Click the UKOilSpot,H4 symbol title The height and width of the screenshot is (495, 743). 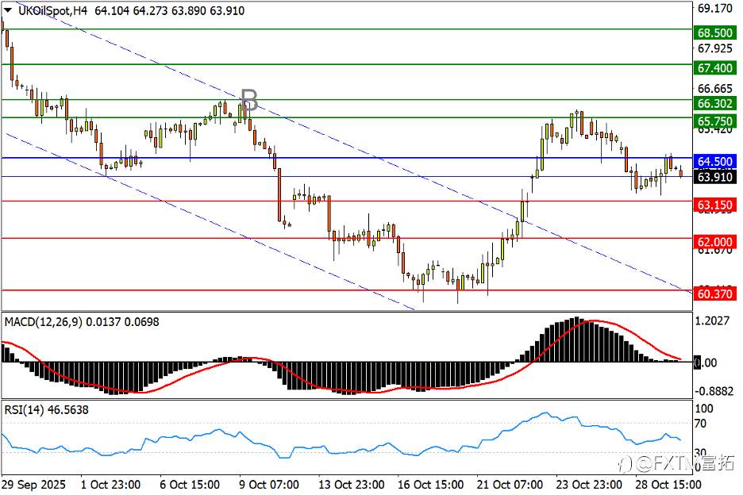tap(52, 10)
